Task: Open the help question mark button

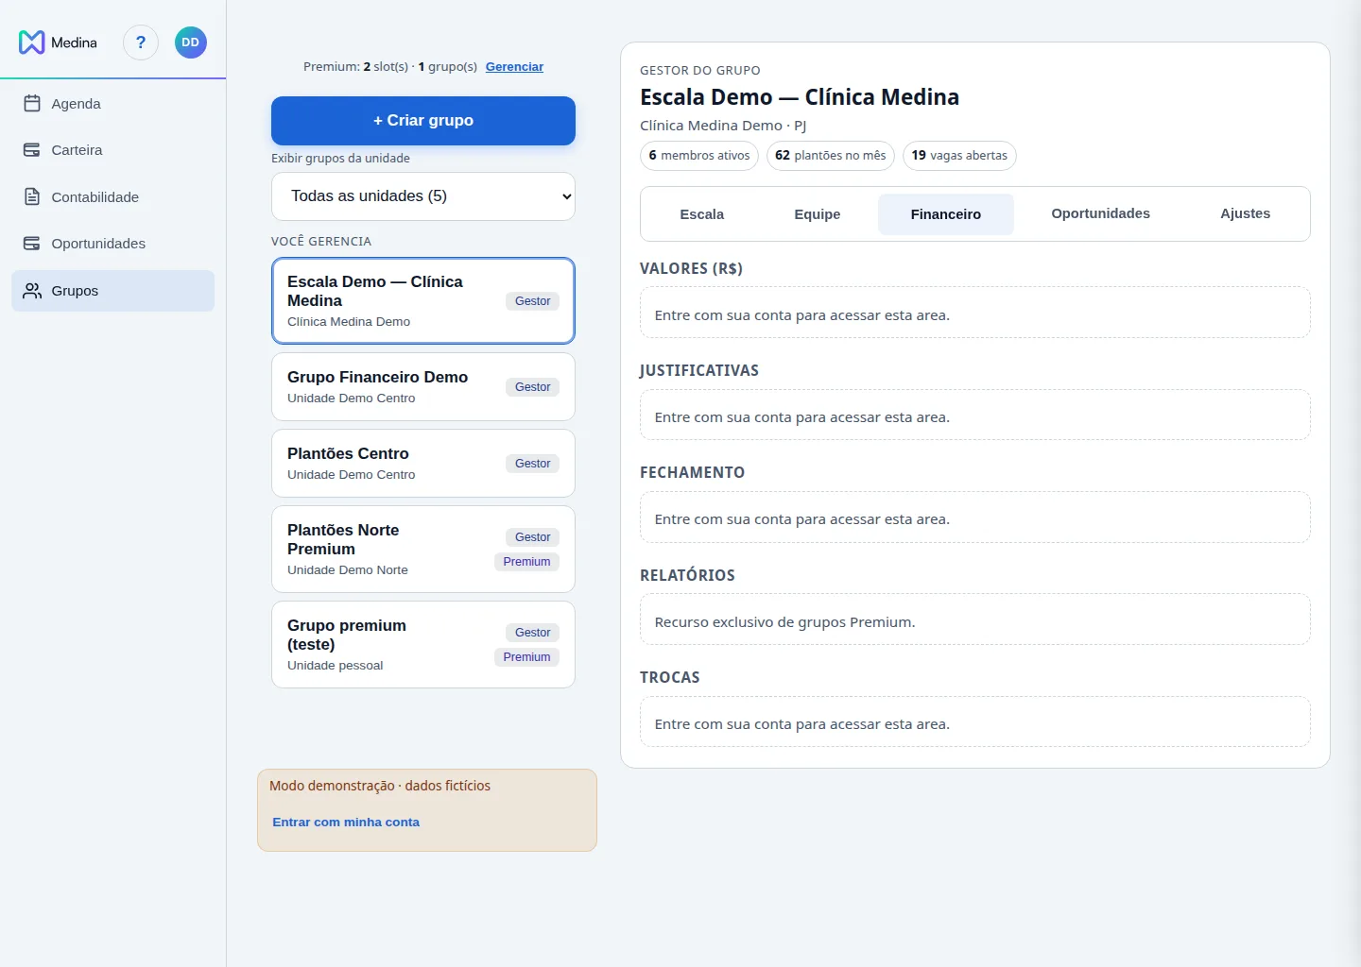Action: (141, 42)
